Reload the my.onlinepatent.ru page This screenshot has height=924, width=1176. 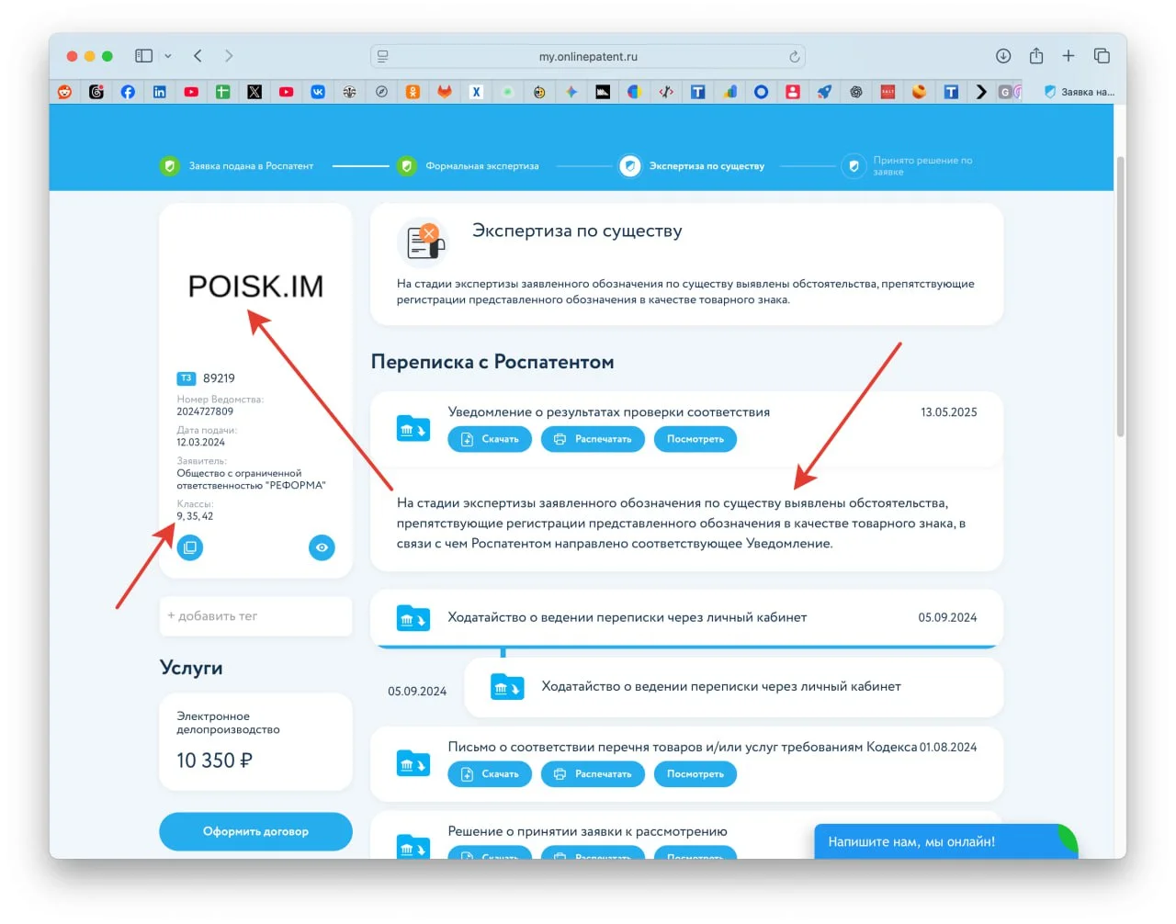tap(795, 57)
